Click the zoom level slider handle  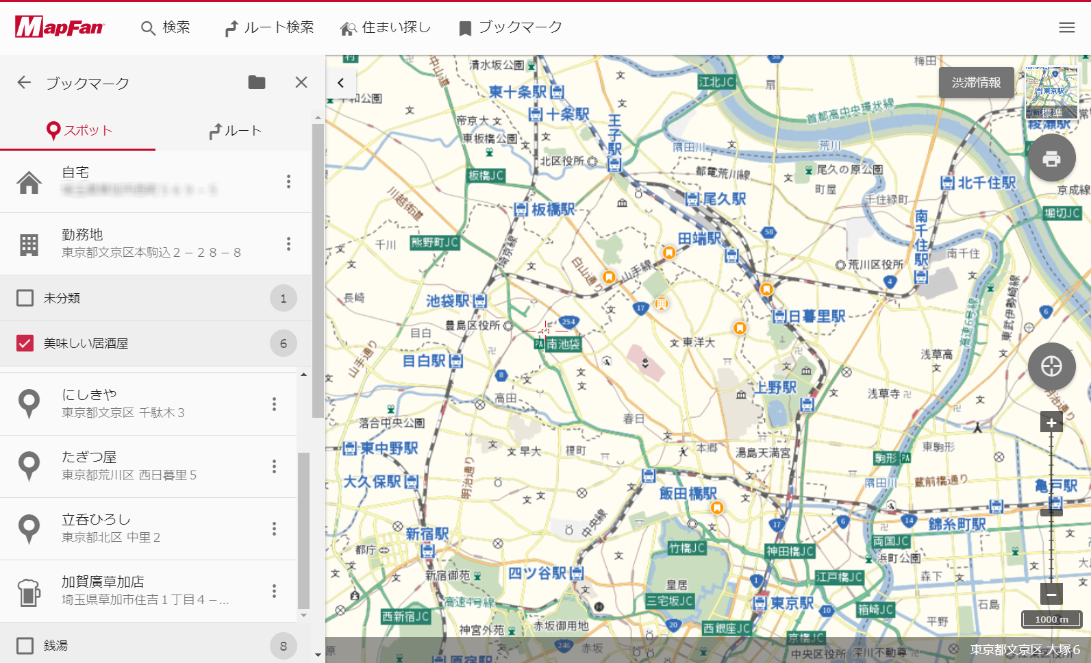(x=1051, y=512)
